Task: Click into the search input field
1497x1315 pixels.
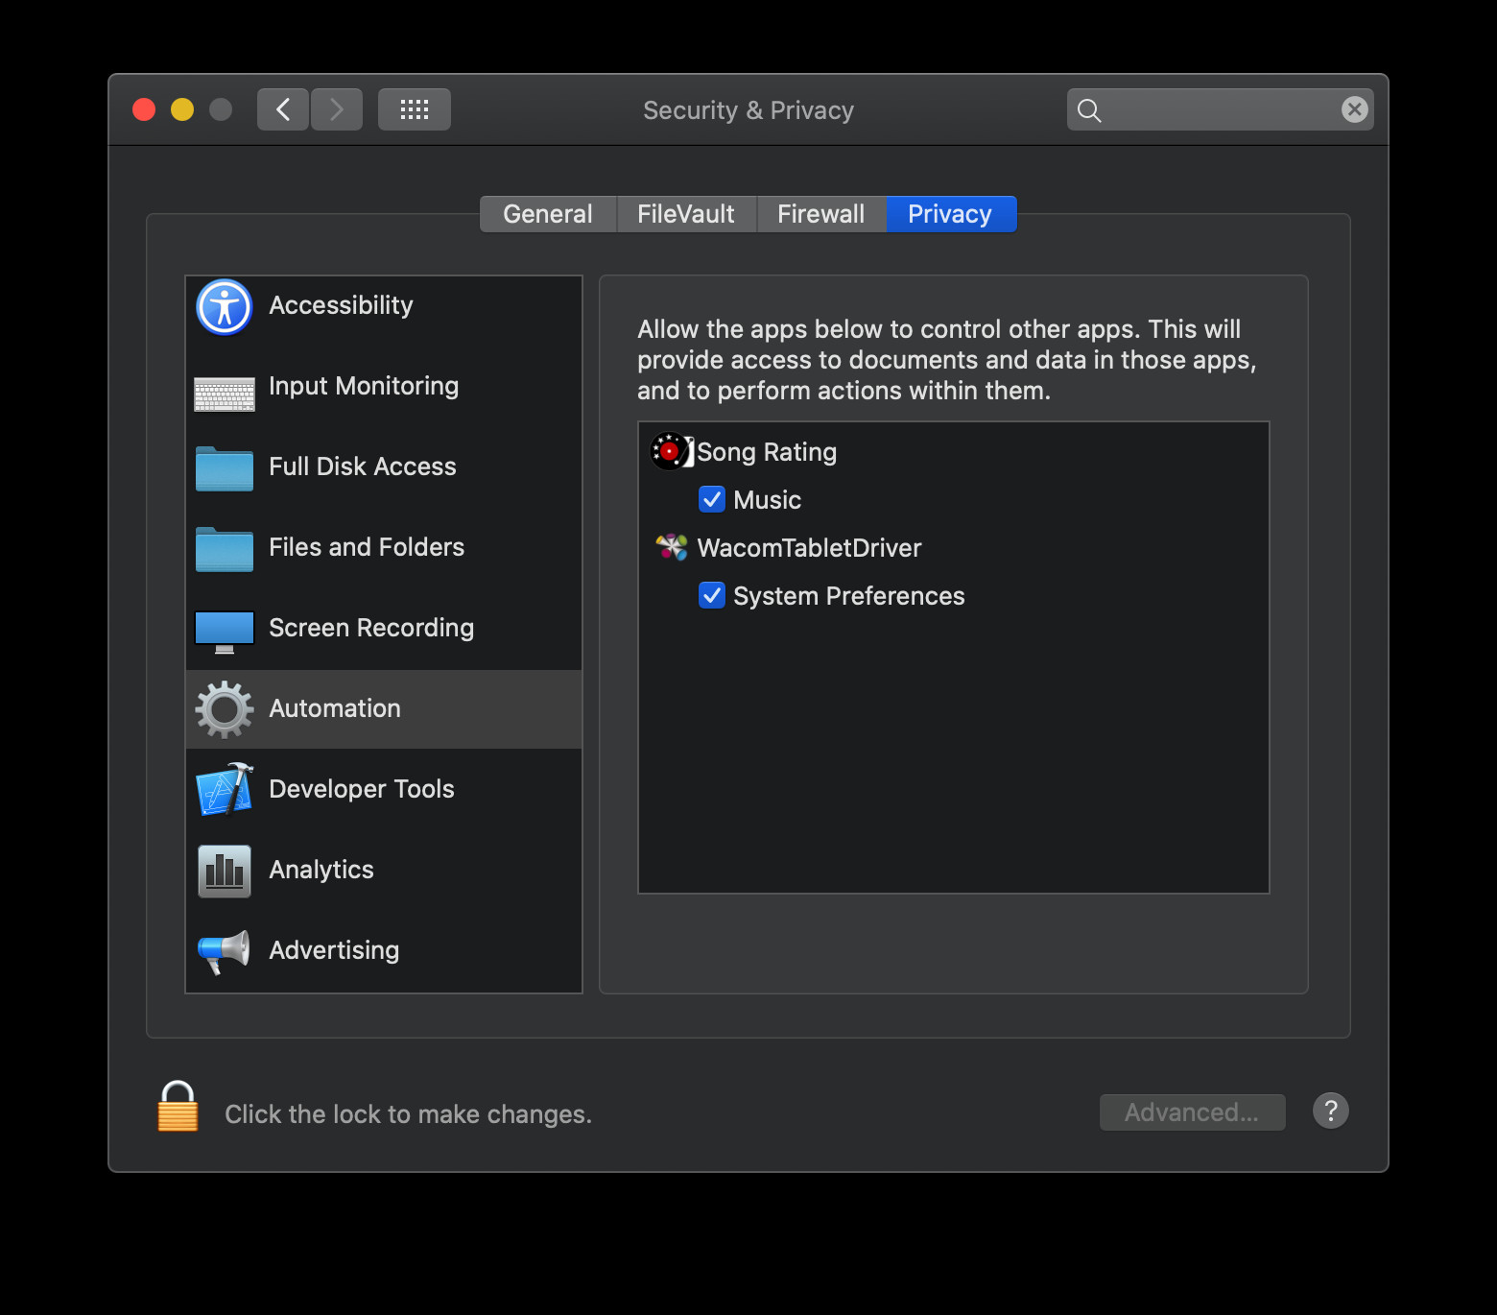Action: point(1220,109)
